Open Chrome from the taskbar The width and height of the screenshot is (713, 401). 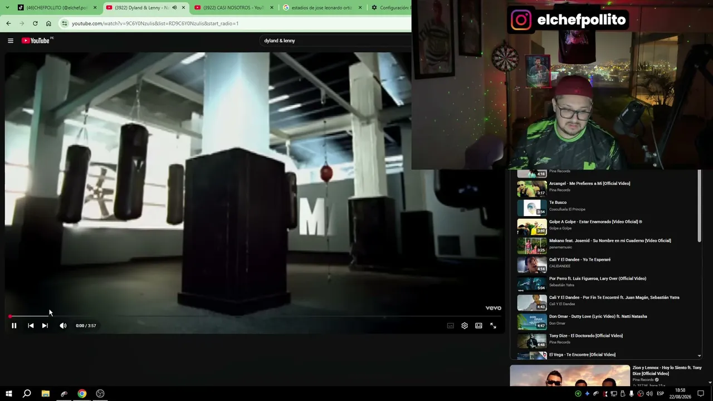[82, 394]
